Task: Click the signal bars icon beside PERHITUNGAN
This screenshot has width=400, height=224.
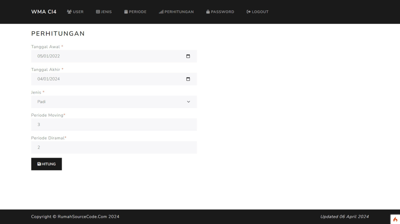Action: 161,12
